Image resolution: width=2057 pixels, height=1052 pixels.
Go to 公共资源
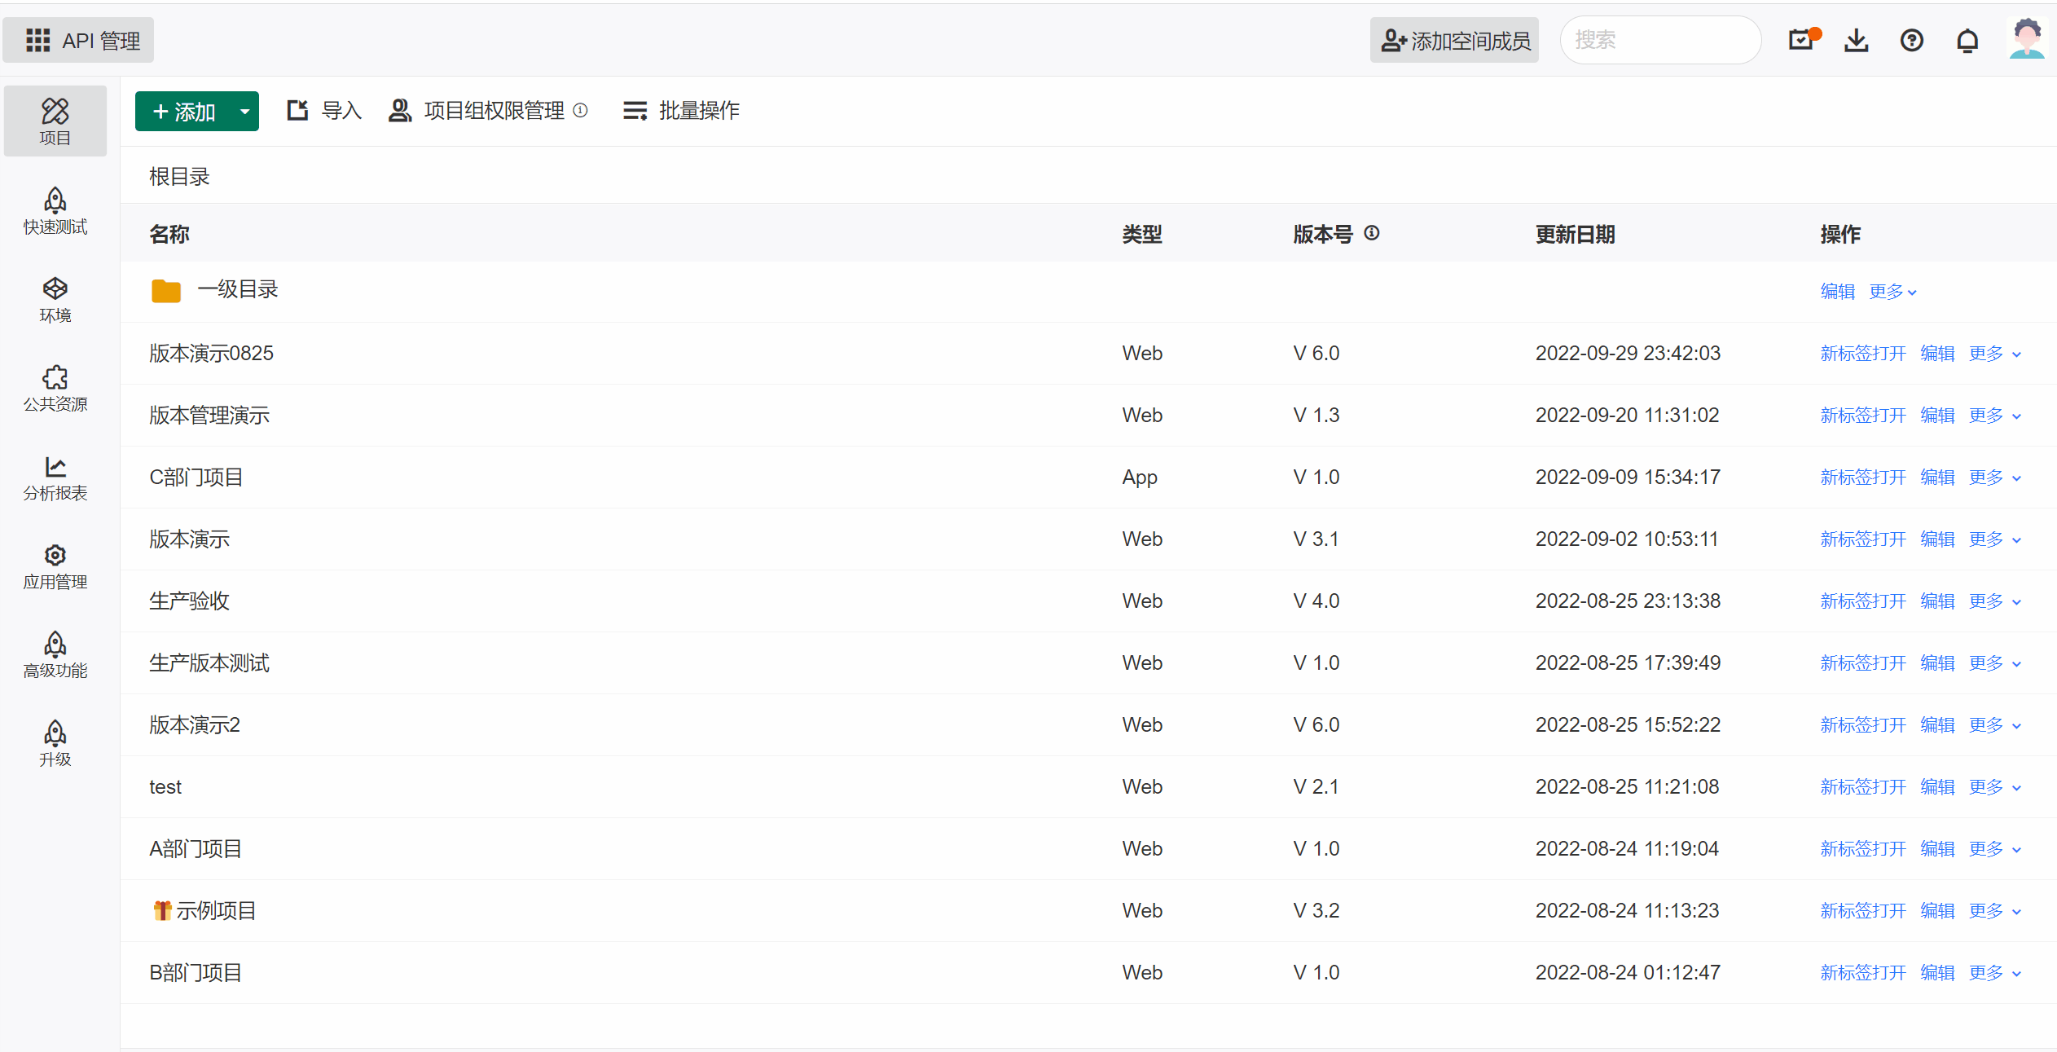(55, 388)
